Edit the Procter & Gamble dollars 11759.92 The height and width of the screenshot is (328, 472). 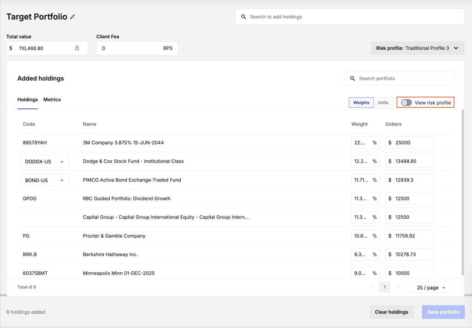410,236
